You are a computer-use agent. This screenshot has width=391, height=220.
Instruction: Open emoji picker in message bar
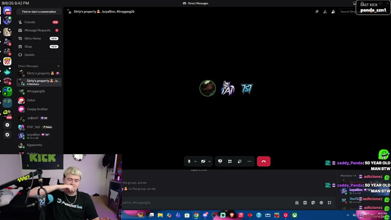click(321, 203)
